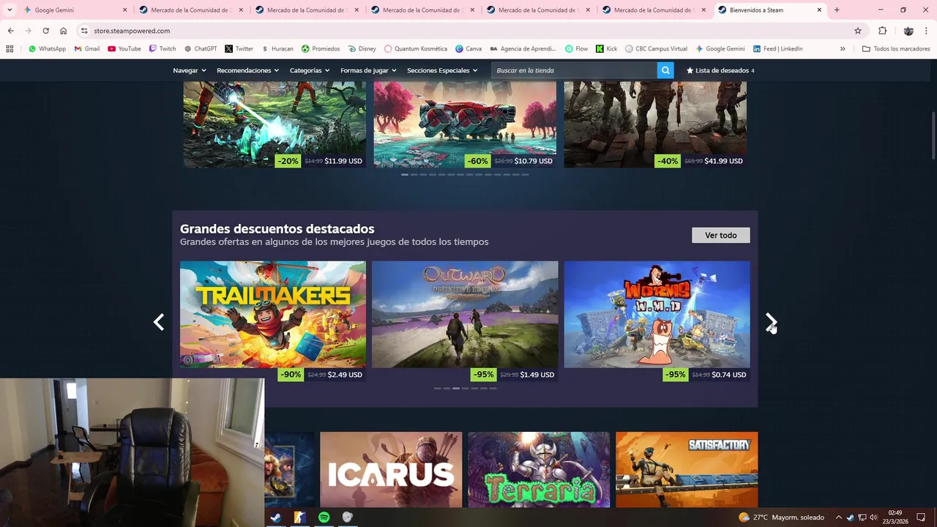
Task: Expand the Recomendaciones menu
Action: (248, 70)
